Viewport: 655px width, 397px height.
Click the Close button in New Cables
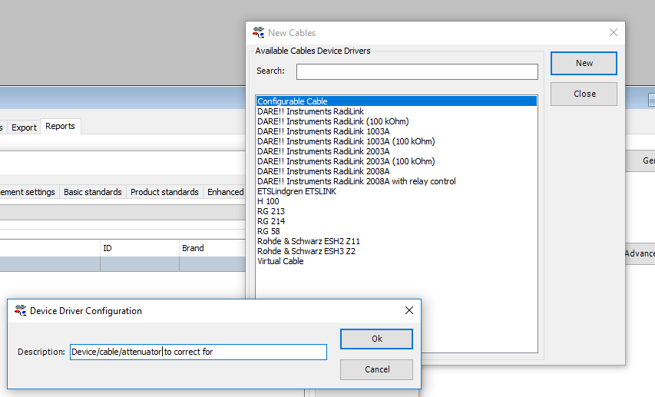click(584, 94)
